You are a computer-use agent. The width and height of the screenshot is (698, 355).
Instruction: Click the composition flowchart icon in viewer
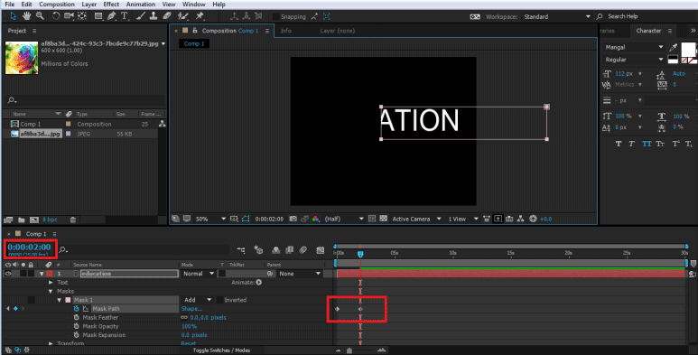point(520,219)
